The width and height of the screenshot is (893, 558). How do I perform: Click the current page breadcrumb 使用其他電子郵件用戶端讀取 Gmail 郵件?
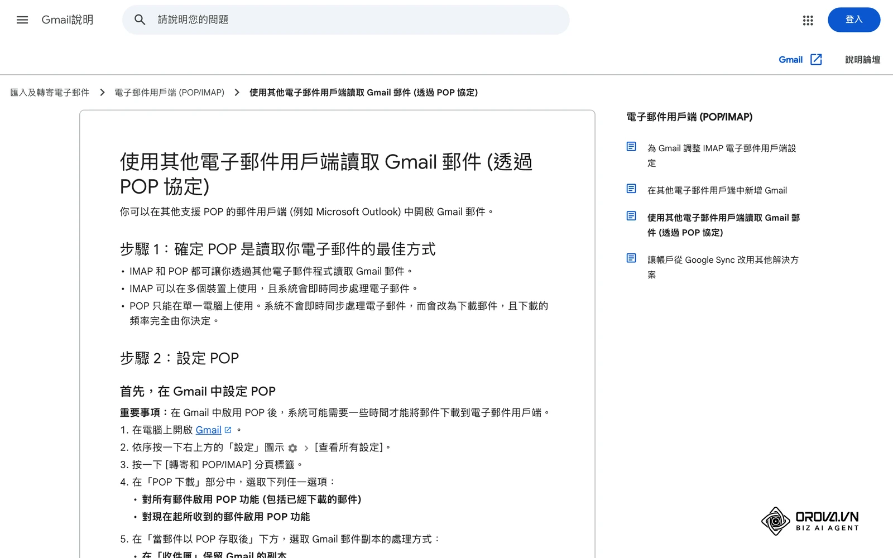(x=363, y=93)
